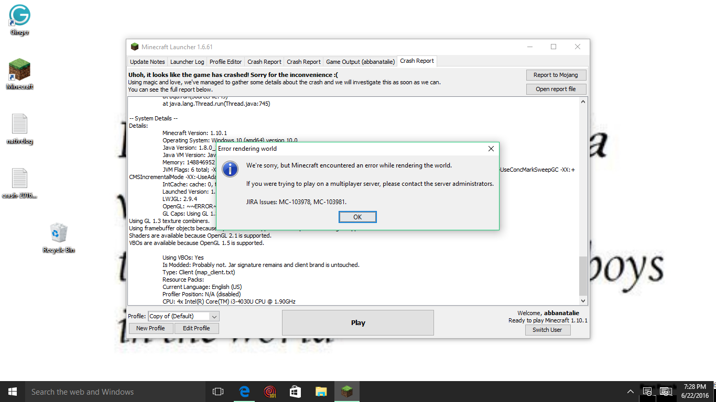Open the Windows Store taskbar icon
716x402 pixels.
coord(295,392)
